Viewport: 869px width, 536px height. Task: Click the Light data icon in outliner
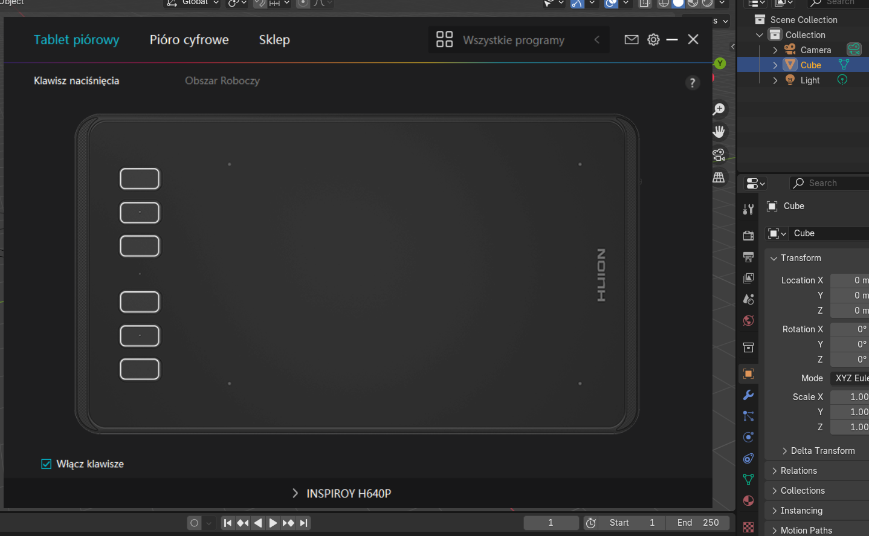[842, 80]
